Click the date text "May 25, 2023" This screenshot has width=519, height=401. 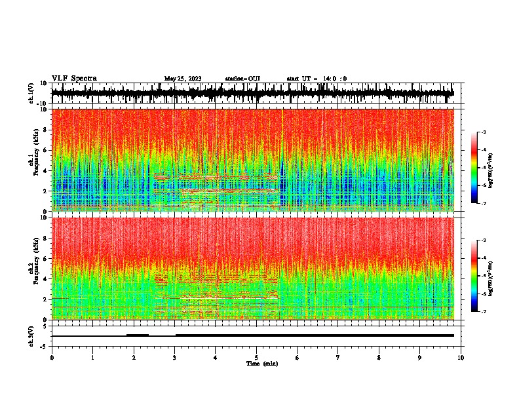pyautogui.click(x=183, y=79)
